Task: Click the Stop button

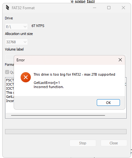Action: 83,143
